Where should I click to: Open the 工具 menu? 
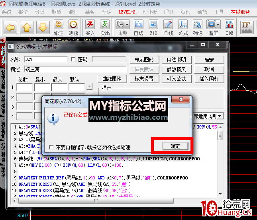[x=219, y=12]
